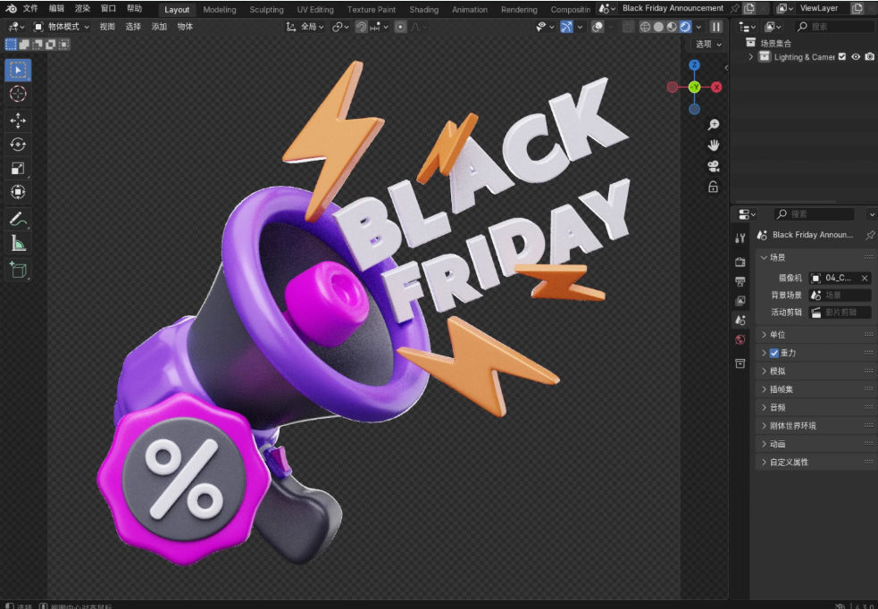Open the Scene properties tab icon
This screenshot has height=609, width=878.
740,321
